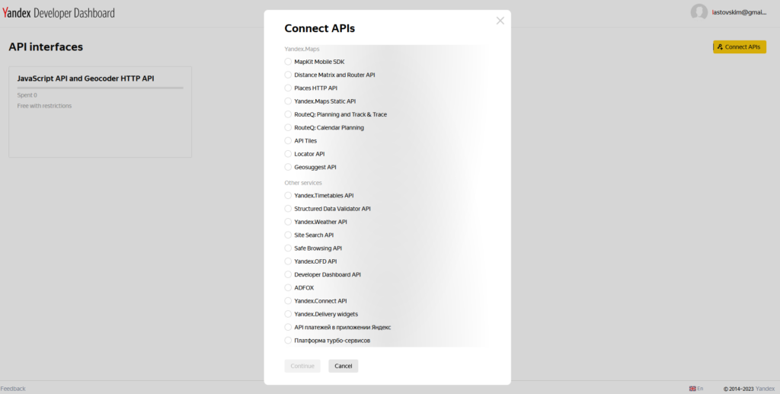The width and height of the screenshot is (780, 394).
Task: Choose the ADFOX radio button
Action: (x=288, y=288)
